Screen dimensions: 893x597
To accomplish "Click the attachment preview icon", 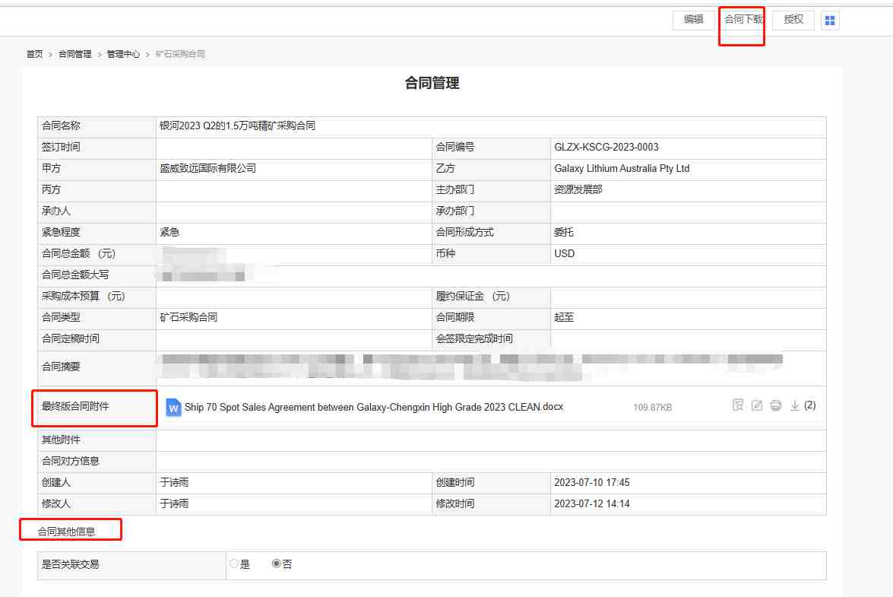I will pyautogui.click(x=737, y=405).
